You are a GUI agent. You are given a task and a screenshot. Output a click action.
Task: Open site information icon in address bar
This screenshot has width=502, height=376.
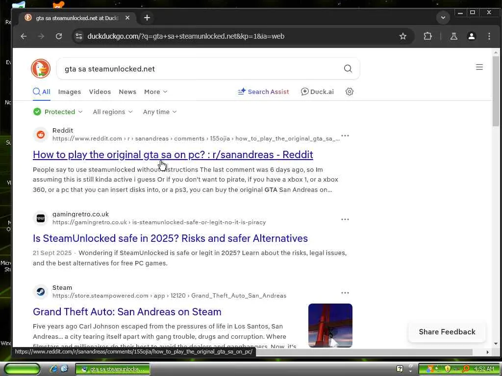coord(79,36)
